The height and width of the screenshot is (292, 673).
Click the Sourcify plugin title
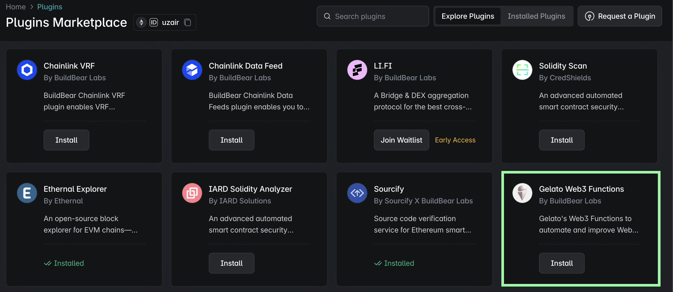pyautogui.click(x=389, y=189)
